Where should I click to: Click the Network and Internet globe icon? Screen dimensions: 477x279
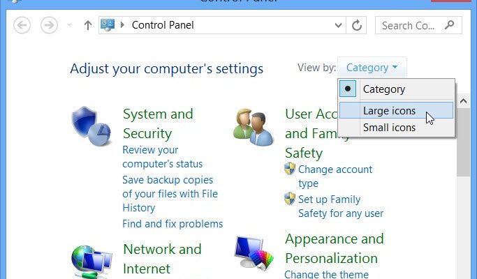click(91, 261)
